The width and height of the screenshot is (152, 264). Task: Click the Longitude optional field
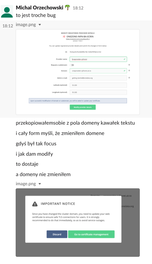coord(98,92)
